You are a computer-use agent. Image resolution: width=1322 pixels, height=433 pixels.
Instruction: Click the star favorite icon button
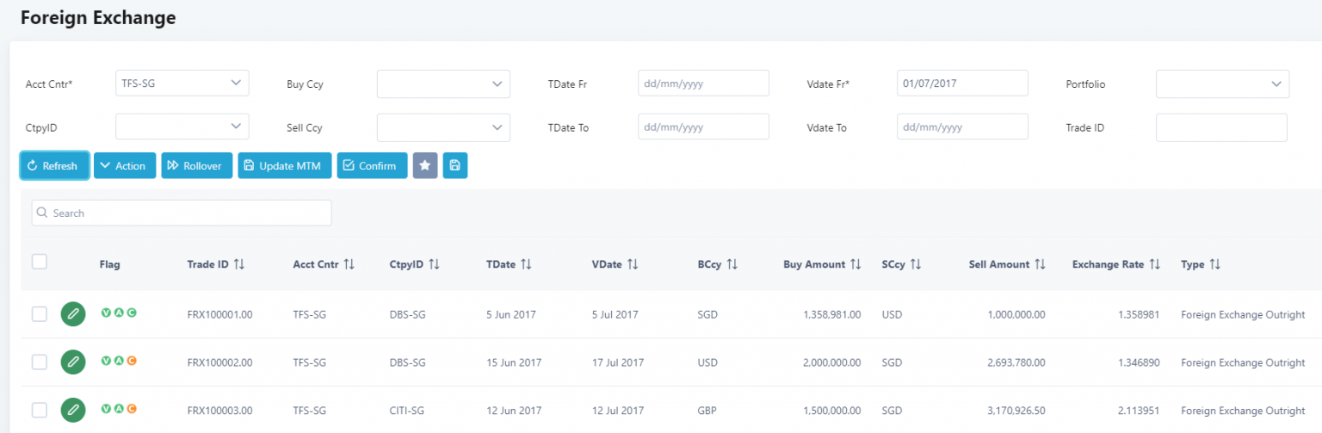[425, 166]
